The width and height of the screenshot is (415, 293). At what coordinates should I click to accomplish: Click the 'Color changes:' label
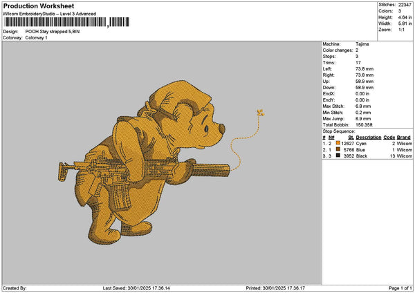coord(338,50)
